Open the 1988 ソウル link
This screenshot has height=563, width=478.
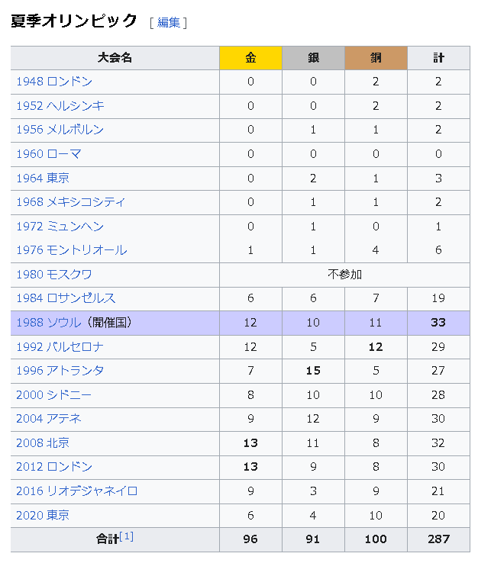pyautogui.click(x=48, y=323)
